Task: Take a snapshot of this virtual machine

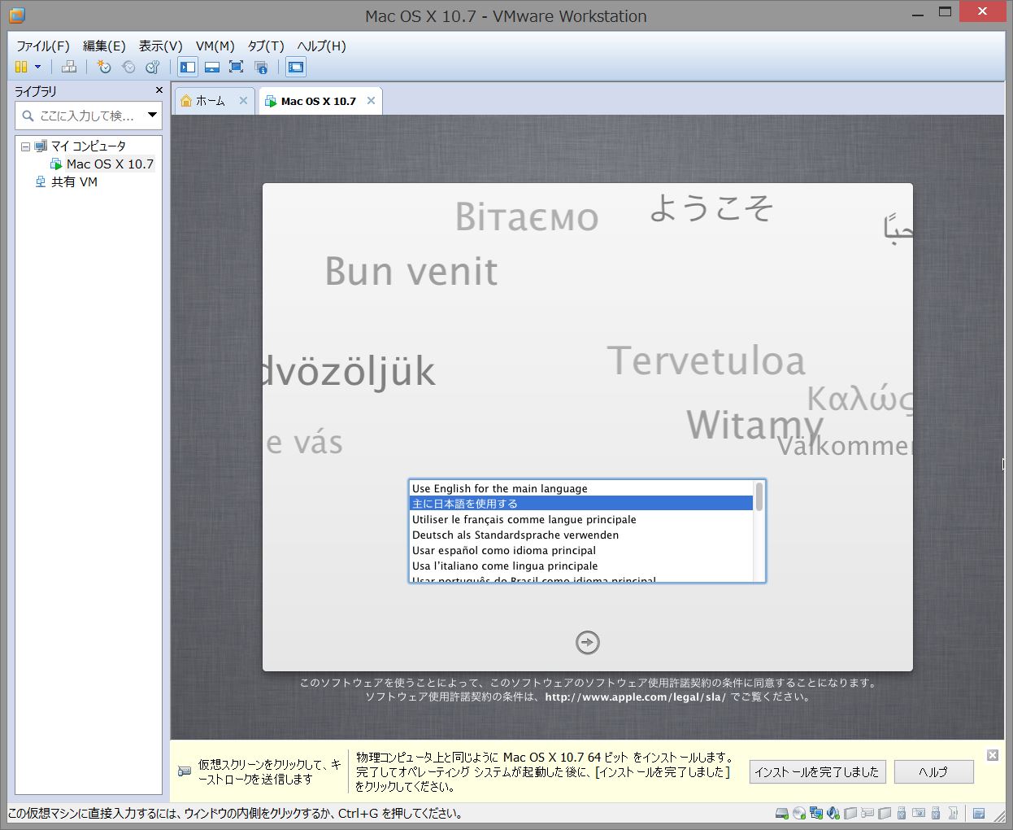Action: tap(103, 68)
